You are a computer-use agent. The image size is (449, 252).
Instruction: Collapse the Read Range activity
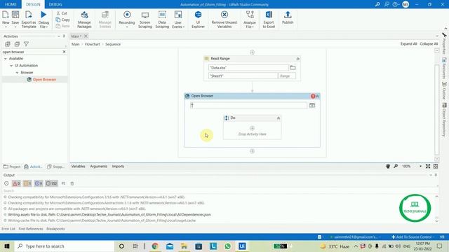click(x=297, y=59)
